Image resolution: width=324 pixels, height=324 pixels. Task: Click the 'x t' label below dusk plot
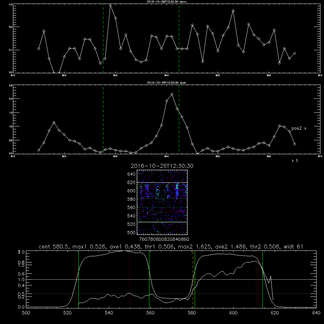click(295, 161)
